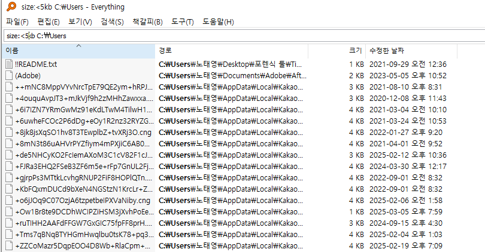Click the date 2025-02-19 오후 7:09

(406, 246)
